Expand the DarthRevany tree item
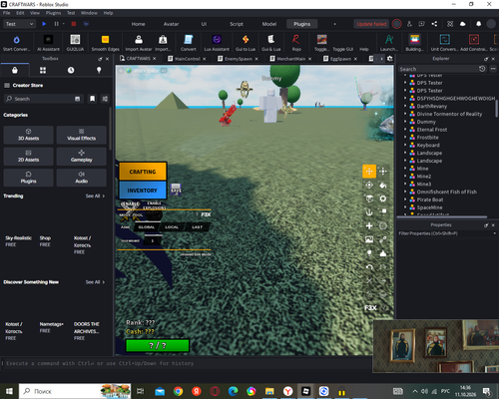 click(405, 106)
